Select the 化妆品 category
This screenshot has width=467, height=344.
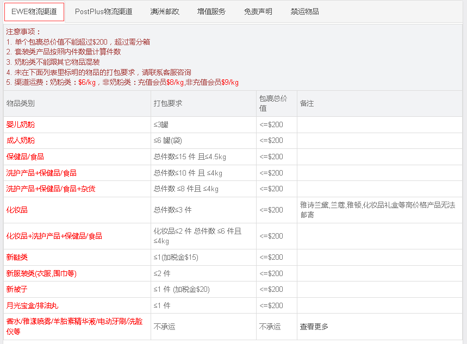pos(17,210)
